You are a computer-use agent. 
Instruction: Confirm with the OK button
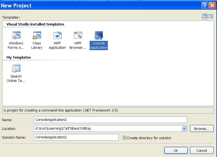176,150
